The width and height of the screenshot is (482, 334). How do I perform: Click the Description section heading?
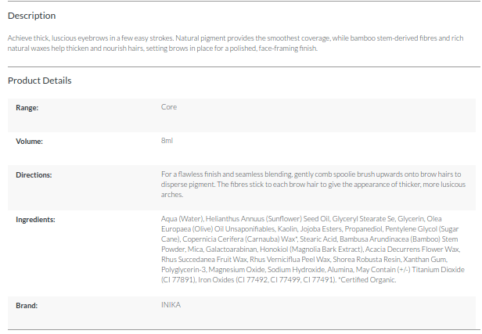pyautogui.click(x=32, y=16)
